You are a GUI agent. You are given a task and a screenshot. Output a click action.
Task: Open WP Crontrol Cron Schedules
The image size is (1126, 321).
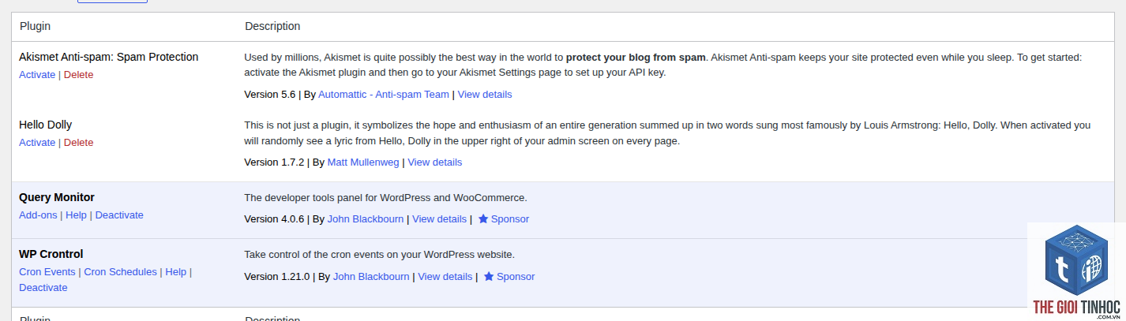click(121, 272)
